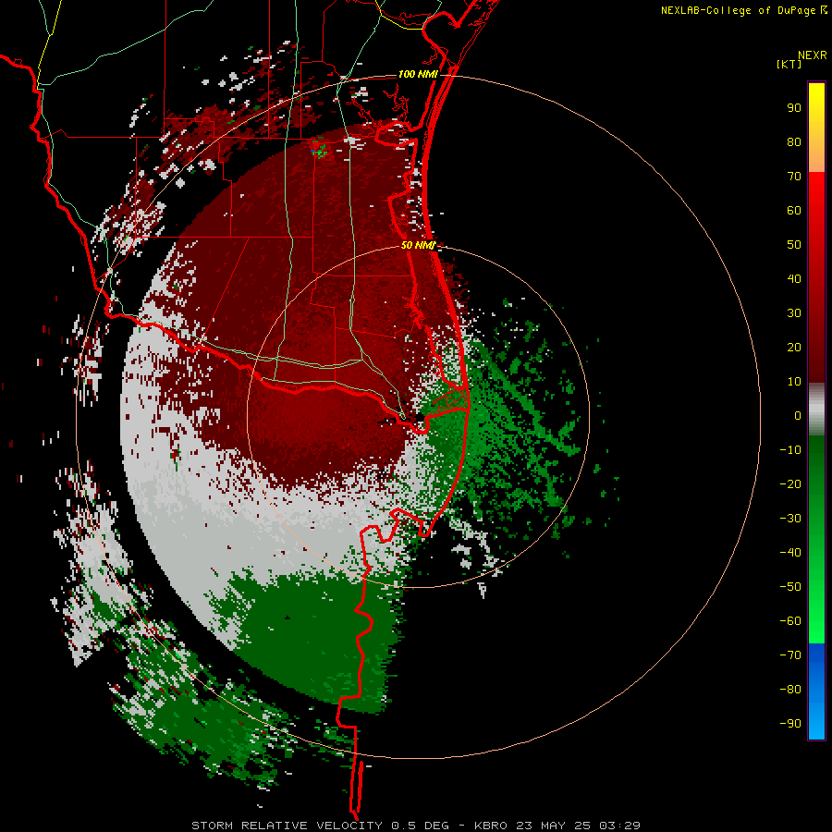Click the 100 NMI range ring label
The image size is (832, 832).
click(x=418, y=74)
